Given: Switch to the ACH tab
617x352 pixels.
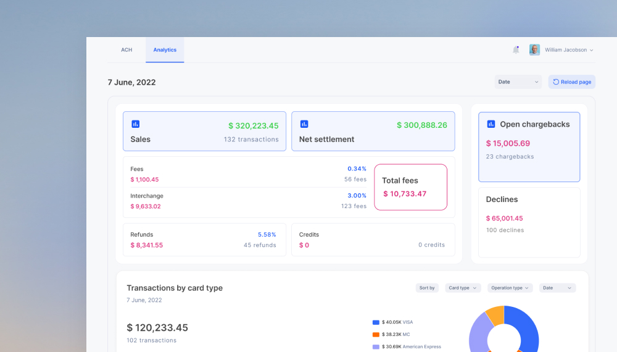Looking at the screenshot, I should coord(126,49).
